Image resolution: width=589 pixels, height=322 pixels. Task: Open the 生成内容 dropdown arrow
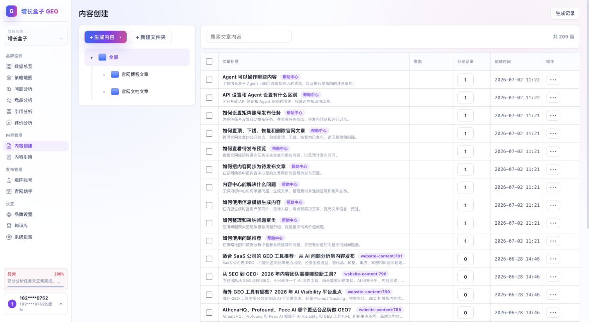[x=120, y=38]
